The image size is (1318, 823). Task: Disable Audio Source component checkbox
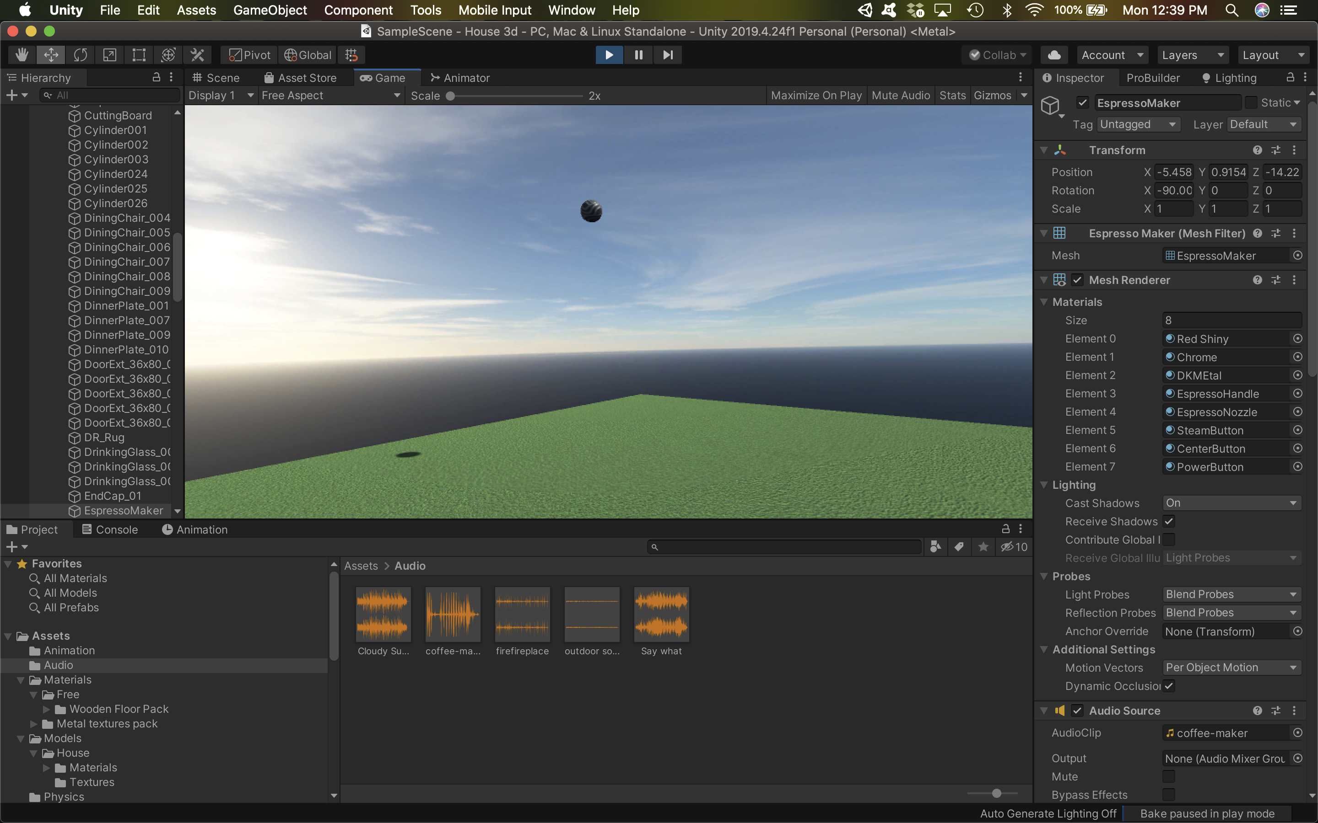coord(1077,711)
